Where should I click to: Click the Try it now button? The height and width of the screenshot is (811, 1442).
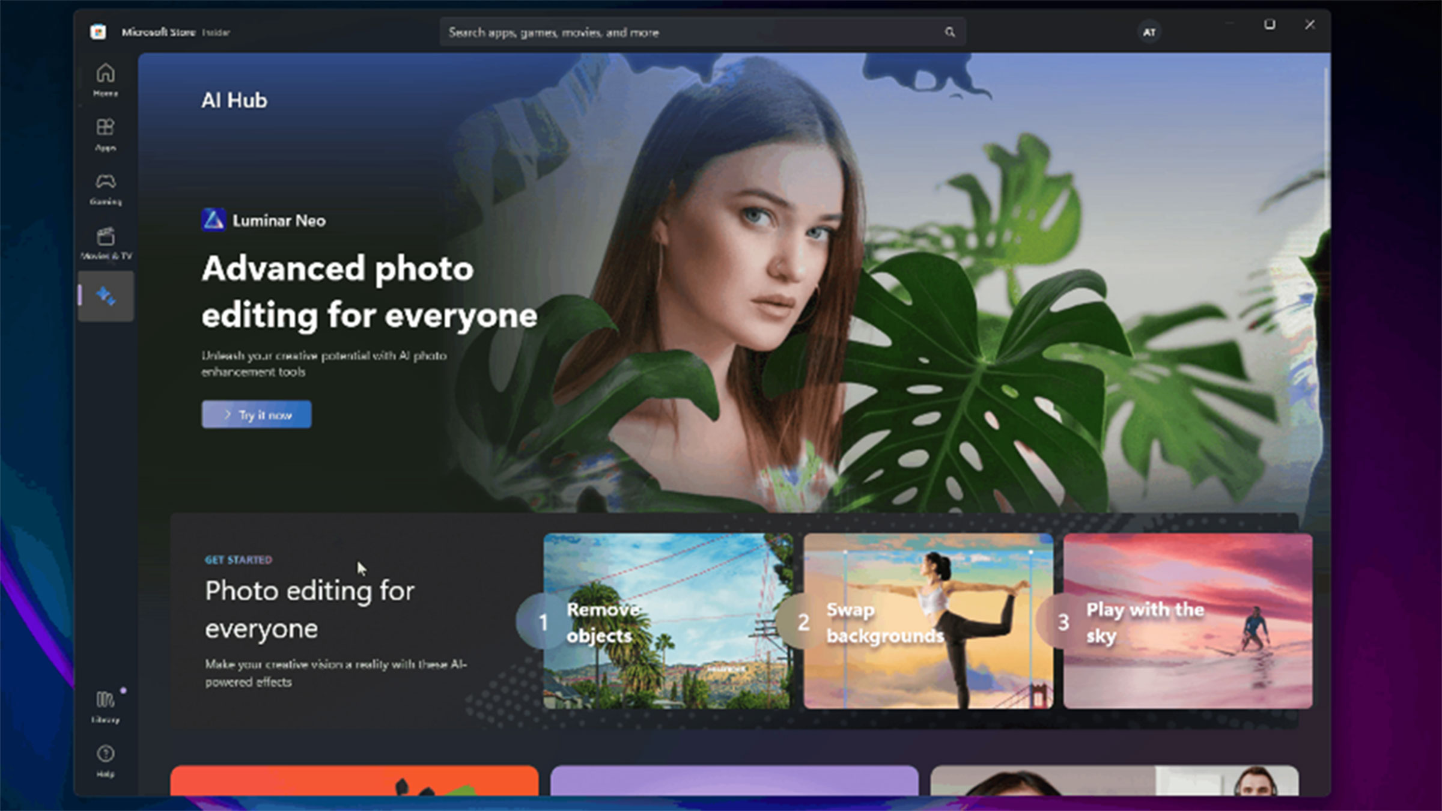258,415
